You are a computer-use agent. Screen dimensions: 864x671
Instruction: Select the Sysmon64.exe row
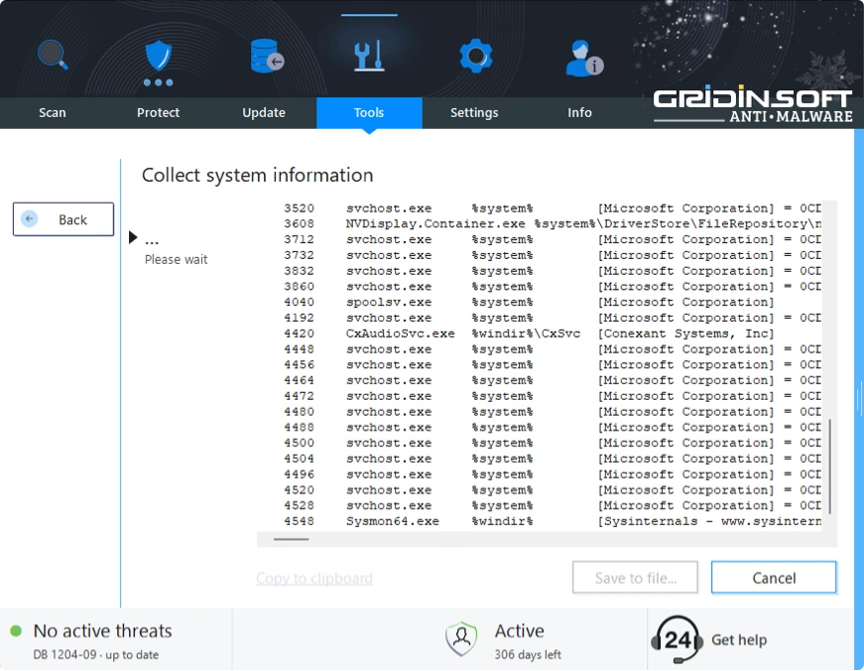(x=553, y=521)
